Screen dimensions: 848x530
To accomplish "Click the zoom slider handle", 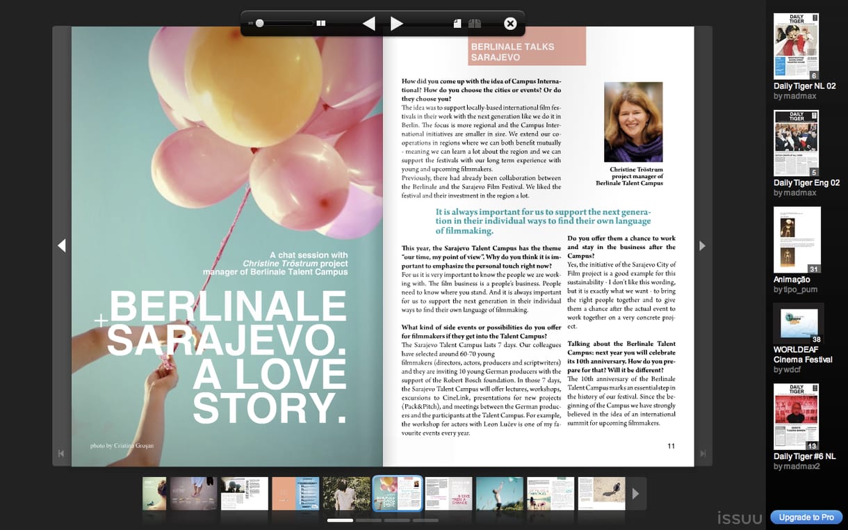I will point(259,23).
